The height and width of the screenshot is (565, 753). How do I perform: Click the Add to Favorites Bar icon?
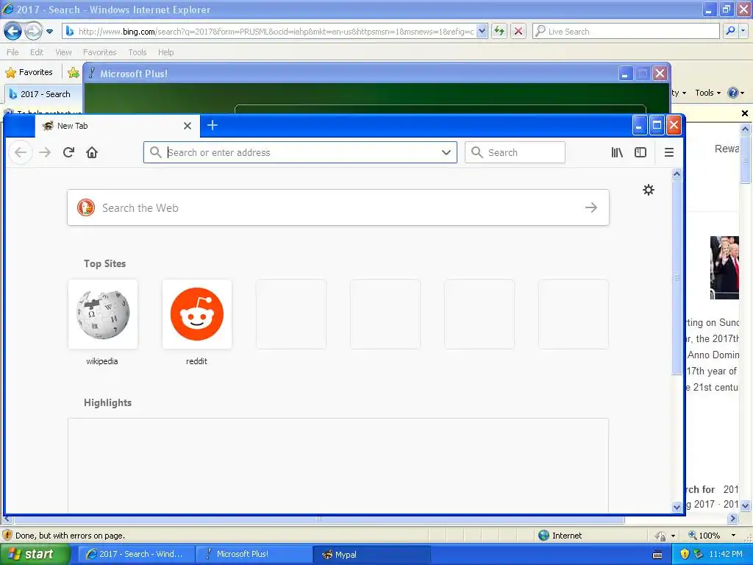[74, 73]
